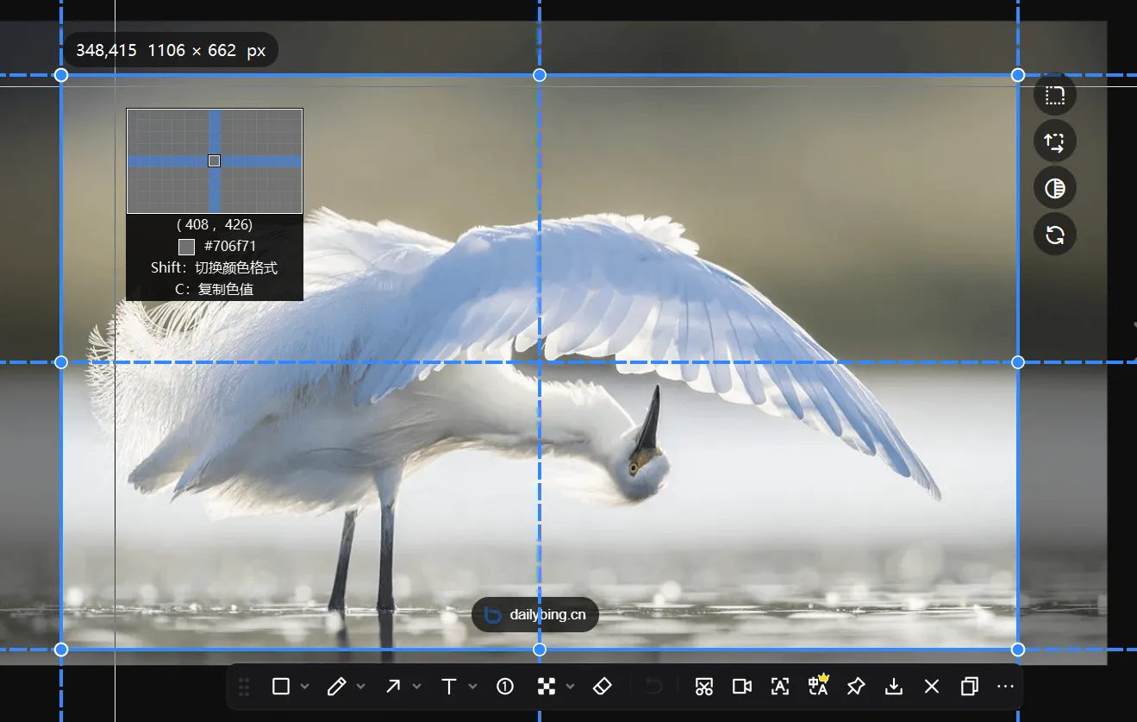Start long scrolling screenshot capture
Image resolution: width=1137 pixels, height=722 pixels.
[x=704, y=687]
